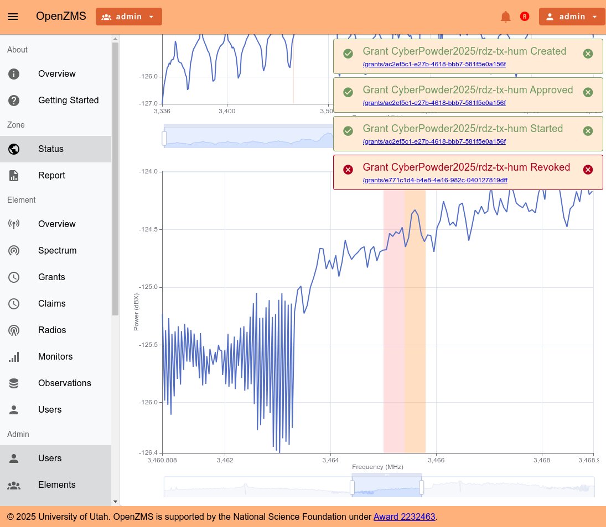Go to About Overview page
Screen dimensions: 606x527
[56, 73]
